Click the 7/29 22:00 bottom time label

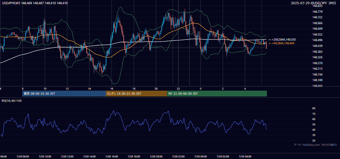click(178, 156)
